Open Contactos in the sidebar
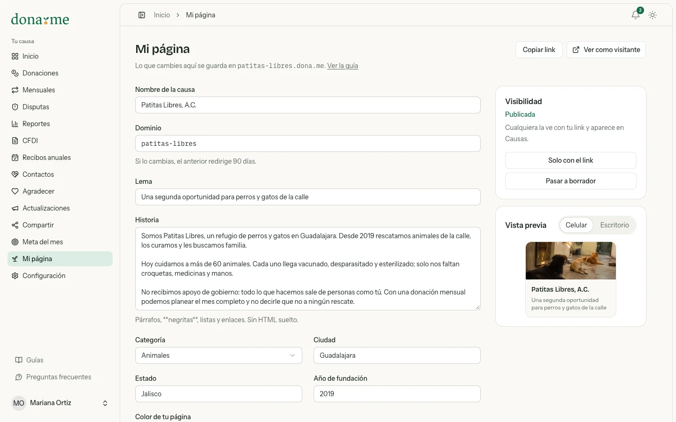The height and width of the screenshot is (422, 676). 60,174
